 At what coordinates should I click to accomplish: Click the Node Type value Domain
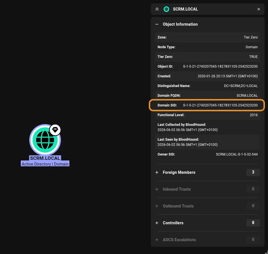(251, 47)
